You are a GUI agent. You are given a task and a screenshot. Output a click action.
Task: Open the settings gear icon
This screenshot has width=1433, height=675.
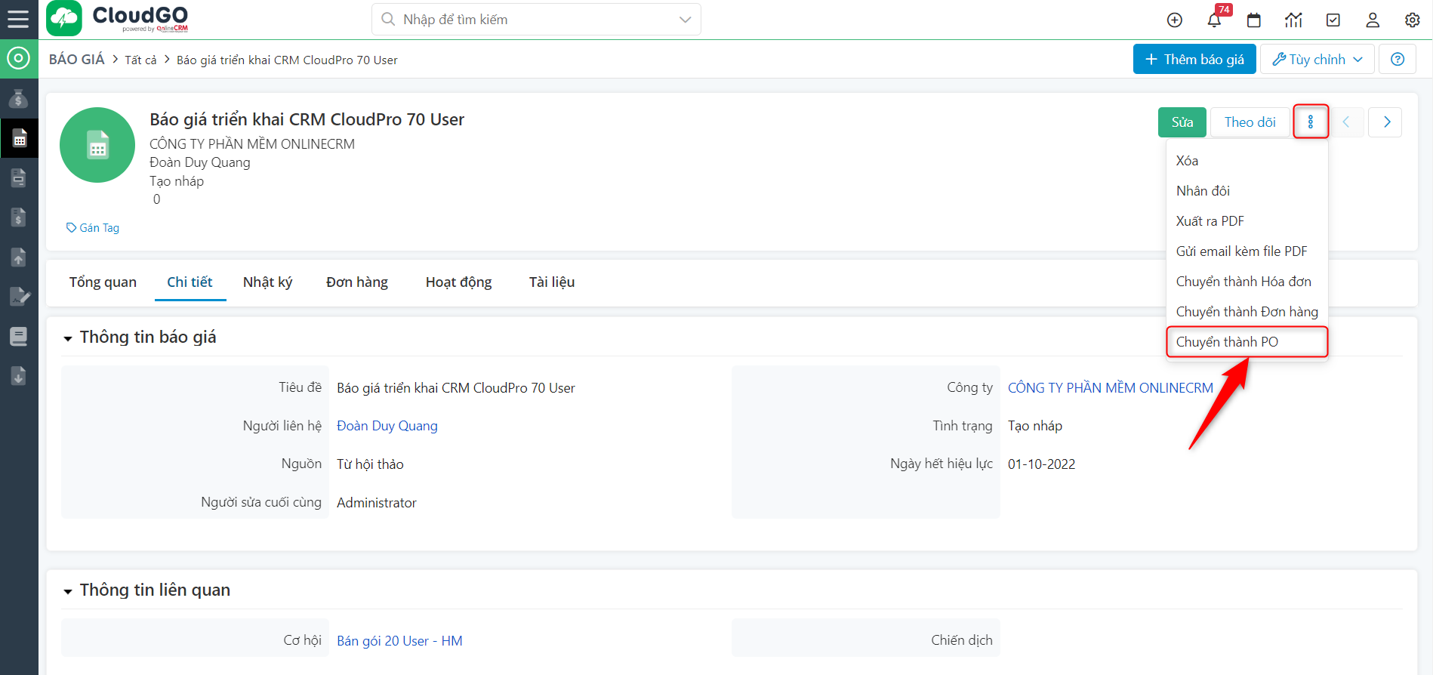[x=1412, y=20]
